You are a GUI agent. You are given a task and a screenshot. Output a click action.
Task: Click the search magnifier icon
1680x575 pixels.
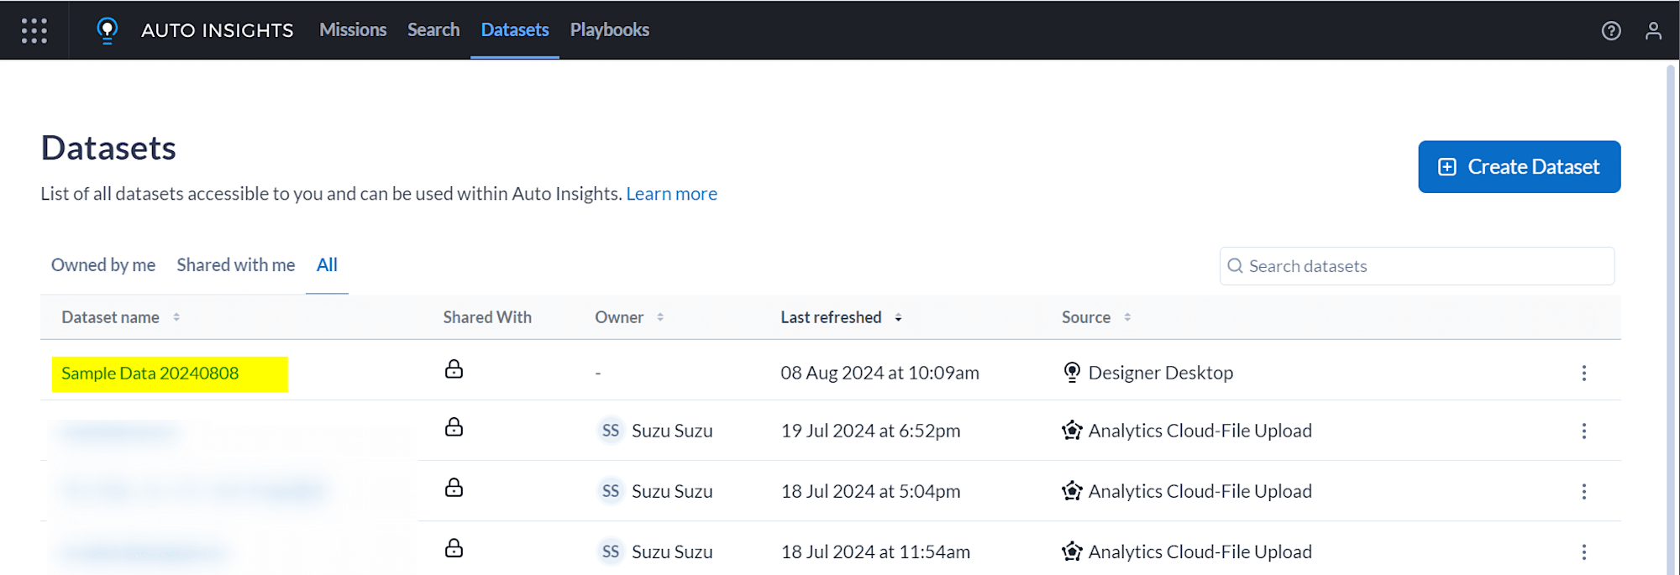[1235, 266]
